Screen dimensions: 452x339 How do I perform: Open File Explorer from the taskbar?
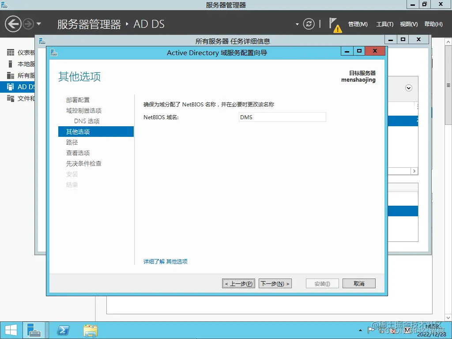point(90,330)
